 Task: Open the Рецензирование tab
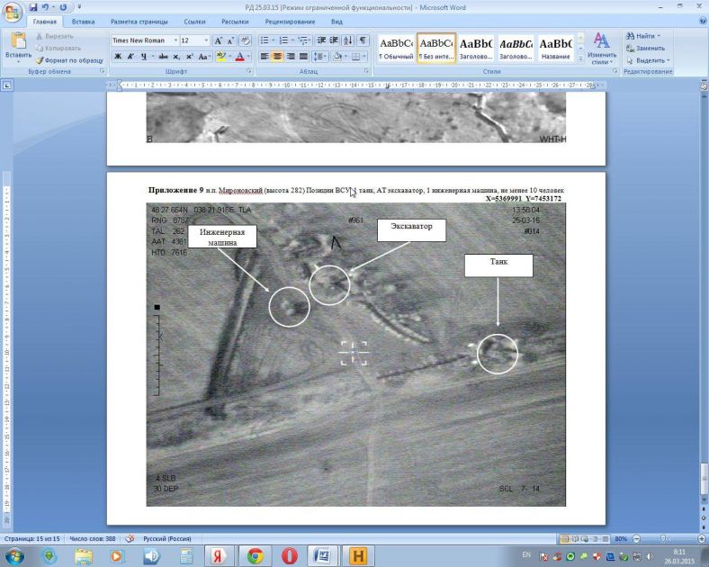point(290,21)
